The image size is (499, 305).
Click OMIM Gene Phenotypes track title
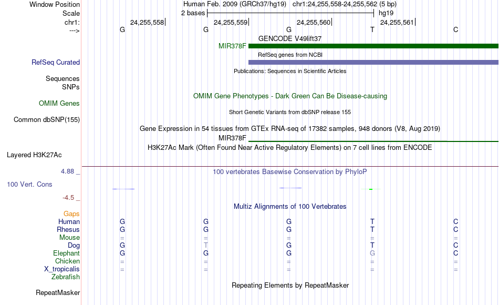point(290,96)
